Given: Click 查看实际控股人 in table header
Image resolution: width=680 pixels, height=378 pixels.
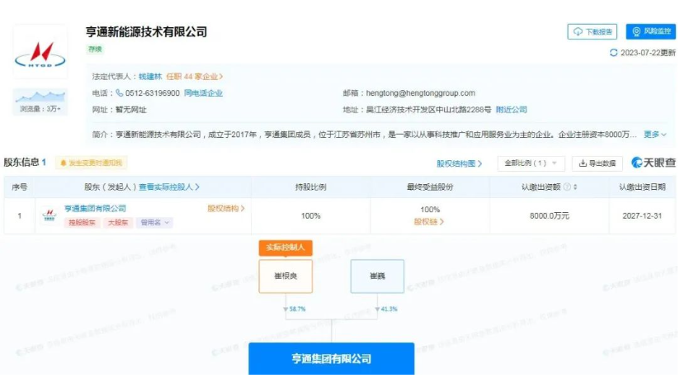Looking at the screenshot, I should tap(169, 187).
